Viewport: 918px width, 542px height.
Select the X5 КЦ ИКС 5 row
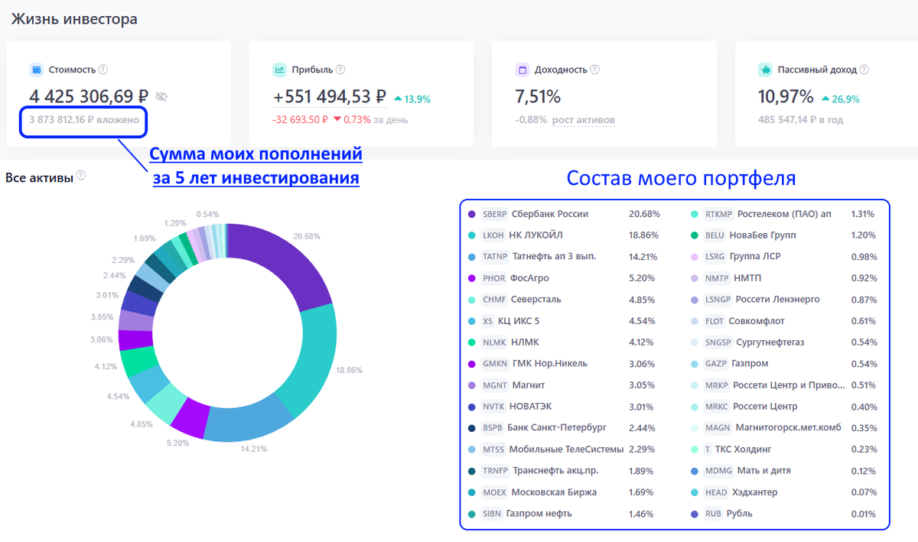[565, 321]
